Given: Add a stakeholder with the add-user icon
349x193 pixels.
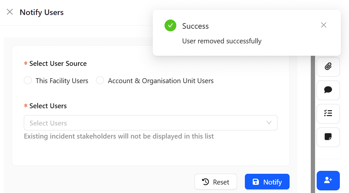Looking at the screenshot, I should 328,180.
